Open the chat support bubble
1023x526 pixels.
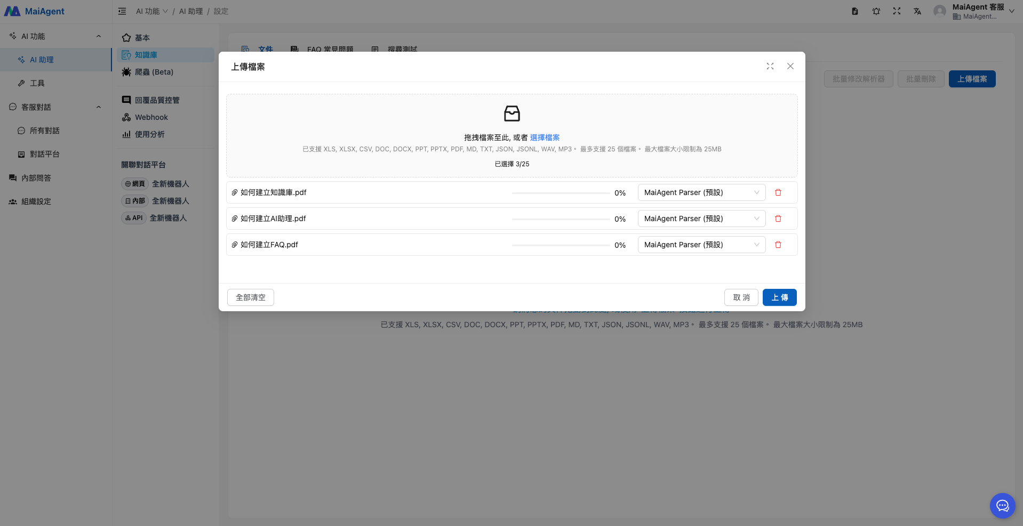(x=1002, y=505)
